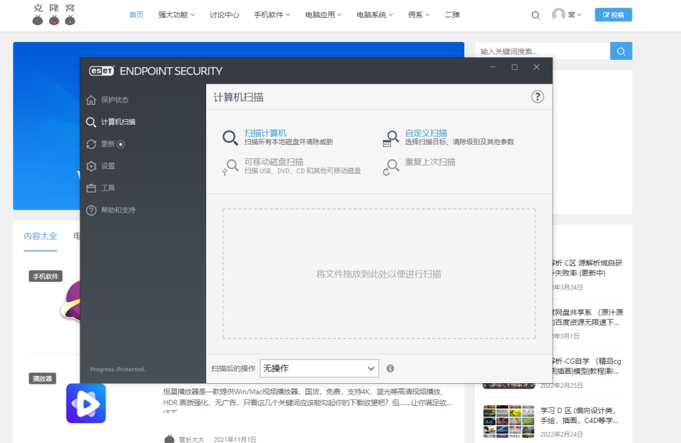Click the info icon beside 无操作 dropdown

pos(390,369)
